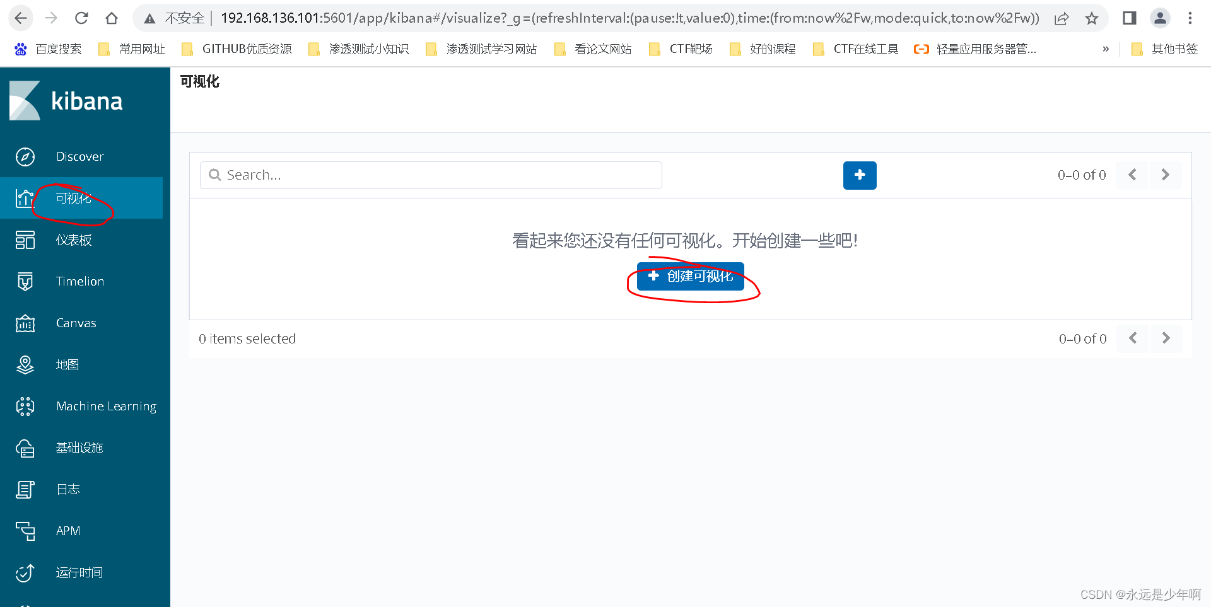Open the 渗透测试小知识 bookmark folder

pyautogui.click(x=358, y=49)
